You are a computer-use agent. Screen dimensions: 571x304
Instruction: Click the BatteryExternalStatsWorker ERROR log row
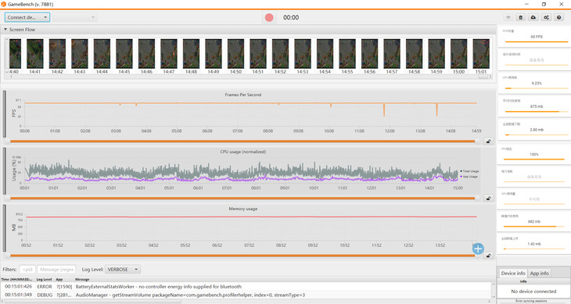point(246,287)
